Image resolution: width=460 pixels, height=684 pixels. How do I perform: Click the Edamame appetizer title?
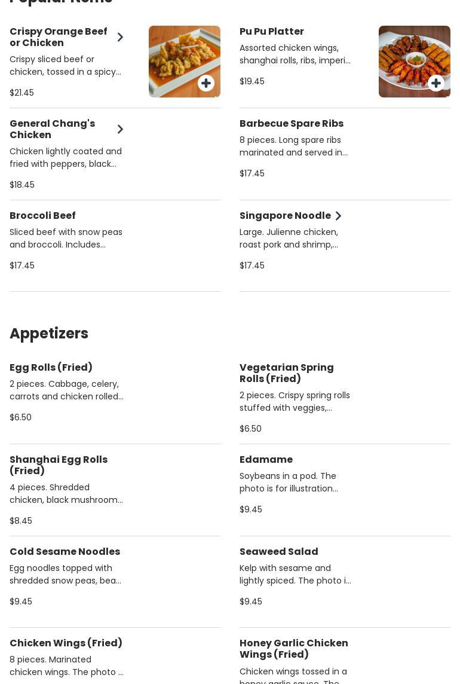pos(266,460)
